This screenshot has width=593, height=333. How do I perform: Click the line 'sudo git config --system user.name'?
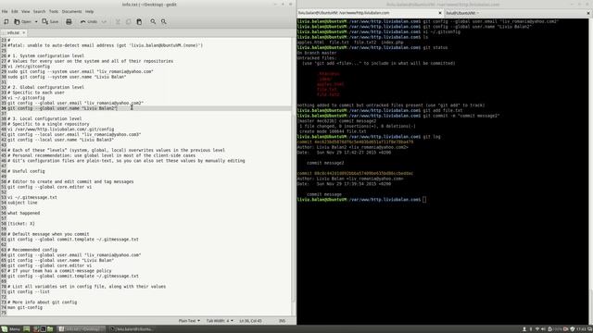(x=67, y=77)
